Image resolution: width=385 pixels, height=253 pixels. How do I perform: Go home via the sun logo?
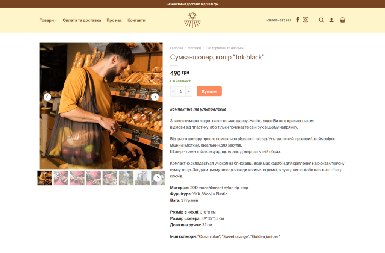pyautogui.click(x=192, y=20)
